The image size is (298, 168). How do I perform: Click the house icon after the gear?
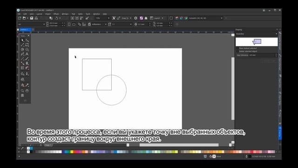[146, 18]
